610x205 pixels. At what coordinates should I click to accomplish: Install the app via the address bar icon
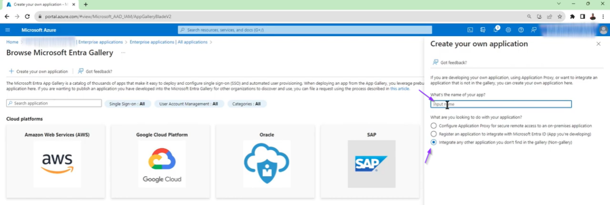(x=540, y=16)
